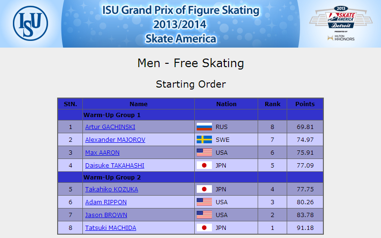Click the Points column header
Screen dimensions: 381x238
point(305,104)
